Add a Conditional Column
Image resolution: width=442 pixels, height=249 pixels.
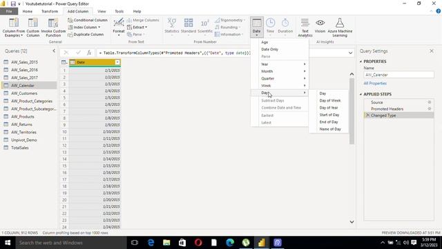pos(88,20)
